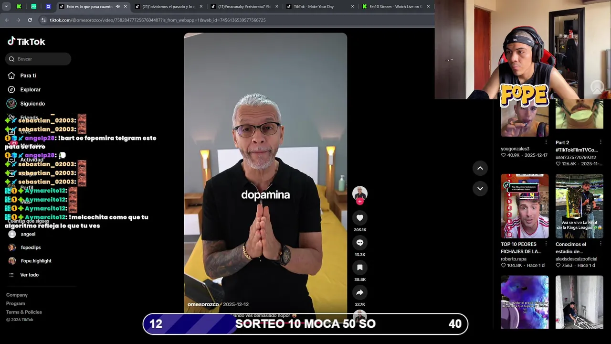Play the 'TOP 10 PEORES FICHAJES' thumbnail
Viewport: 611px width, 344px height.
(525, 206)
